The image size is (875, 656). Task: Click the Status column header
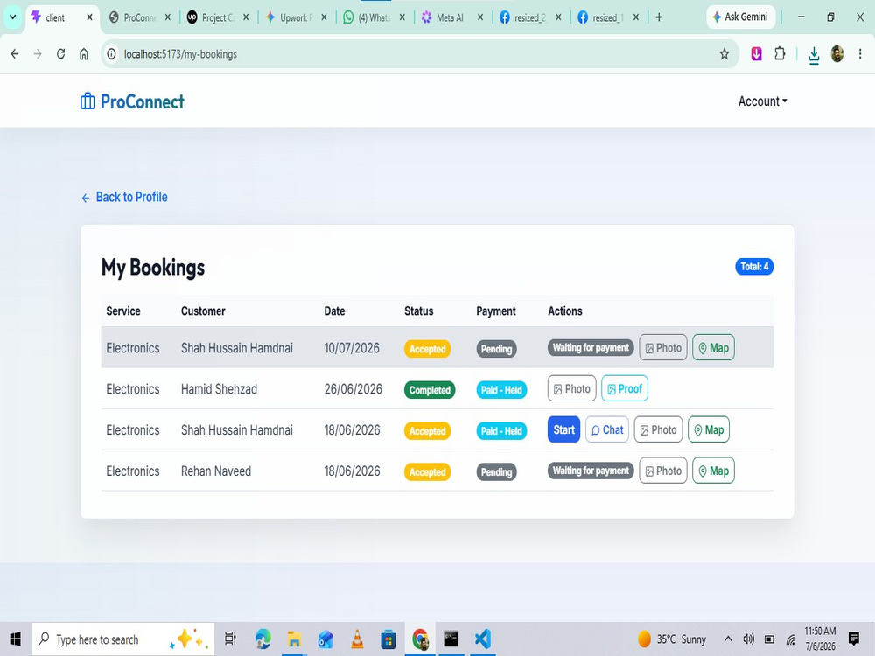click(418, 311)
